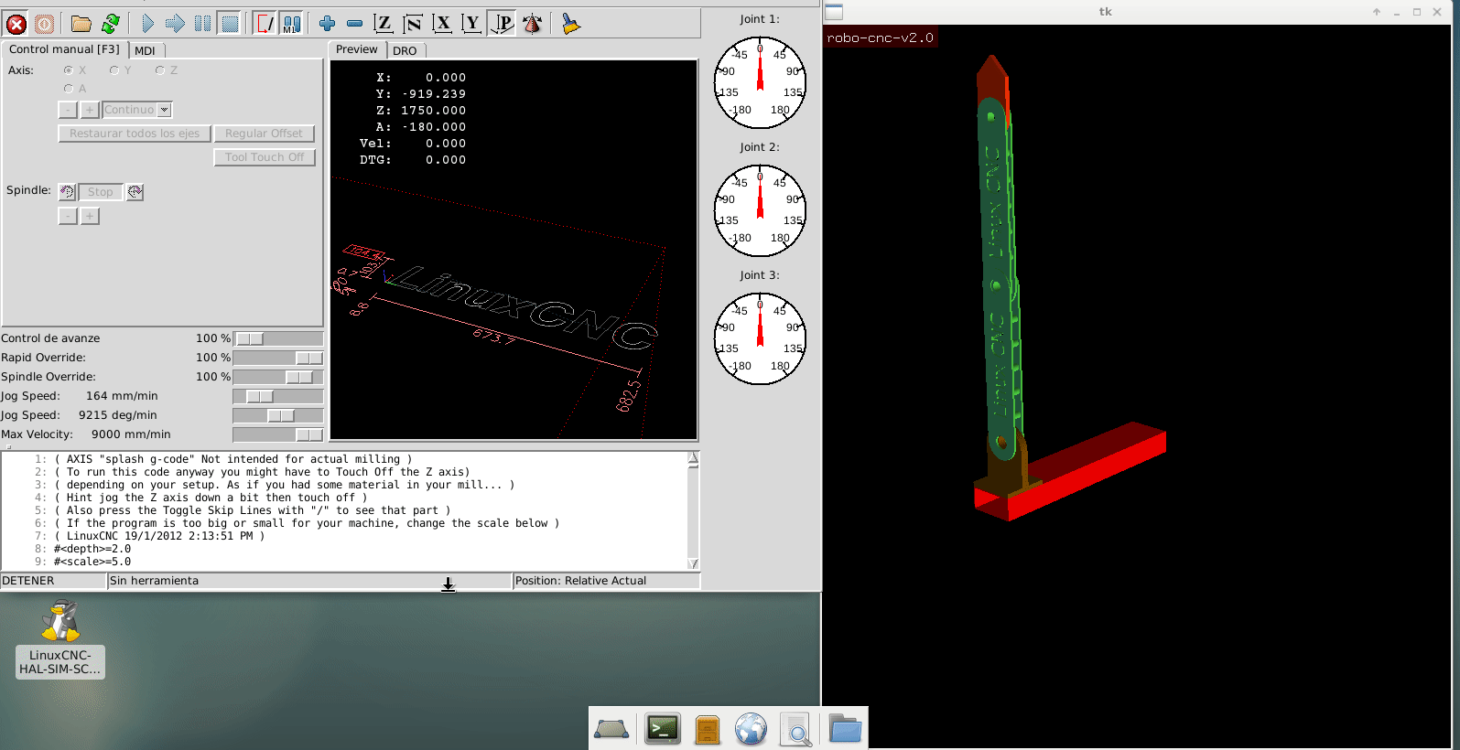Image resolution: width=1460 pixels, height=750 pixels.
Task: Switch to the Preview tab
Action: (357, 49)
